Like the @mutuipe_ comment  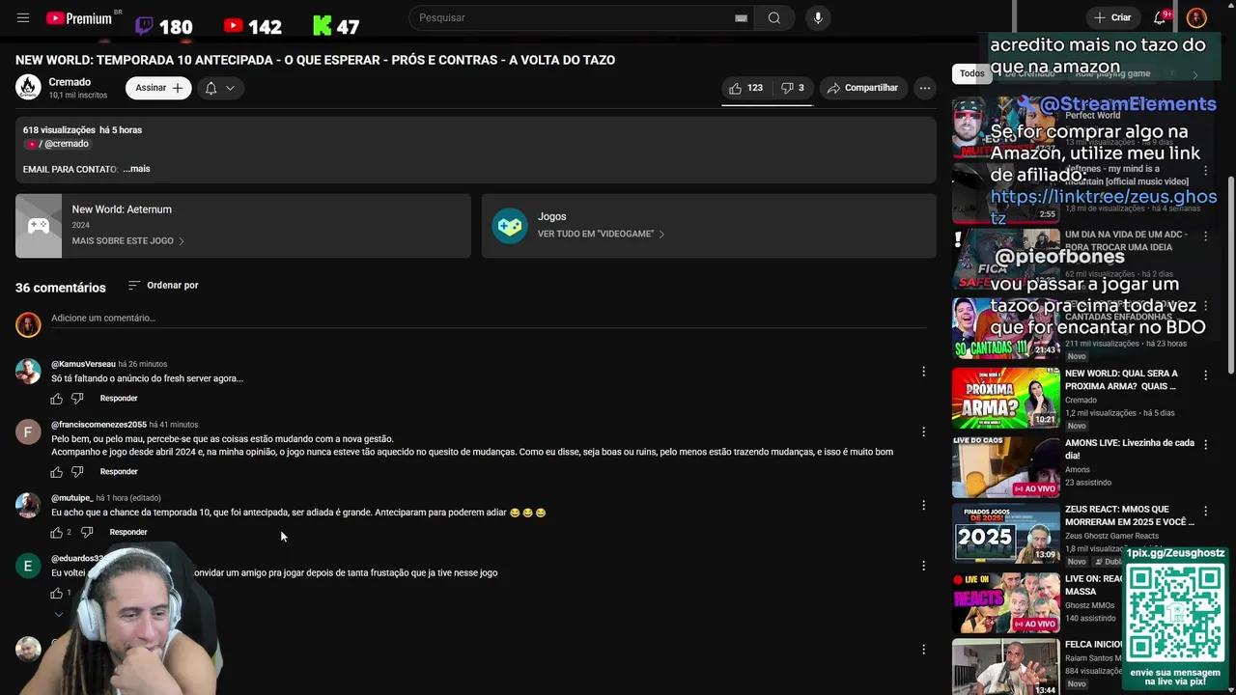(x=56, y=533)
